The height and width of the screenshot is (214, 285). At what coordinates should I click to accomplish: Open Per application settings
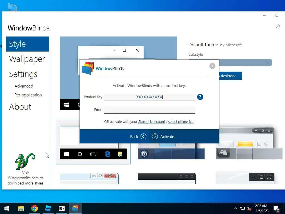(x=28, y=95)
